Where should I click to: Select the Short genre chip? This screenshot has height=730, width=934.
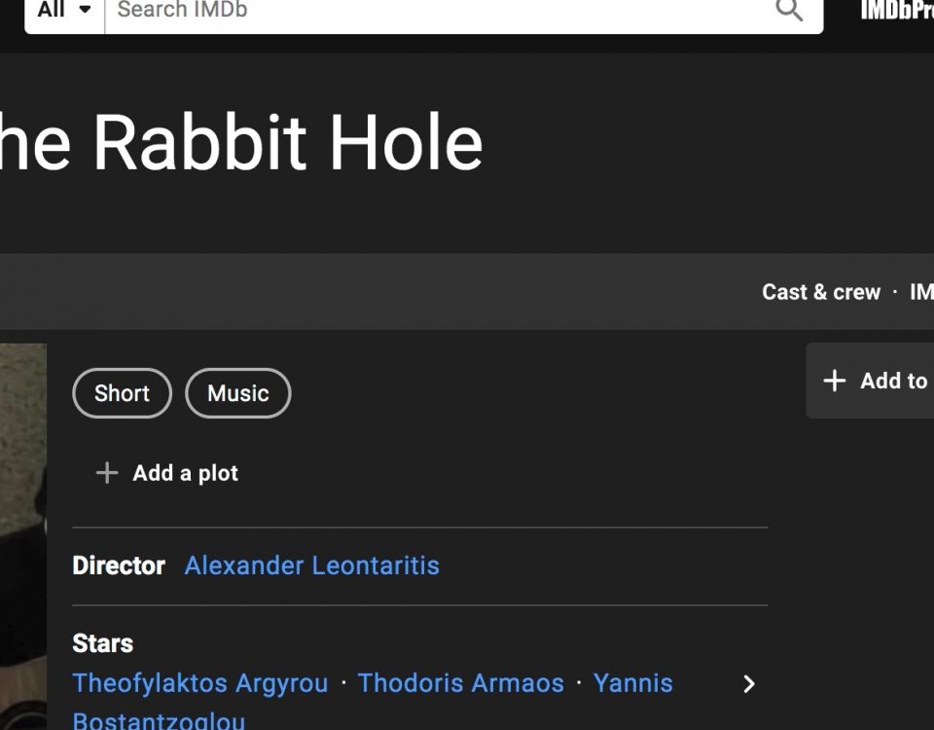click(x=122, y=393)
